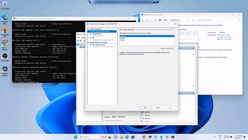Viewport: 248px width, 140px height.
Task: Click the Rename action in Hyper-V Actions pane
Action: 147,118
